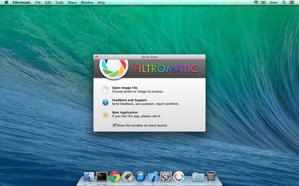
Task: Open the User account menu
Action: [274, 3]
